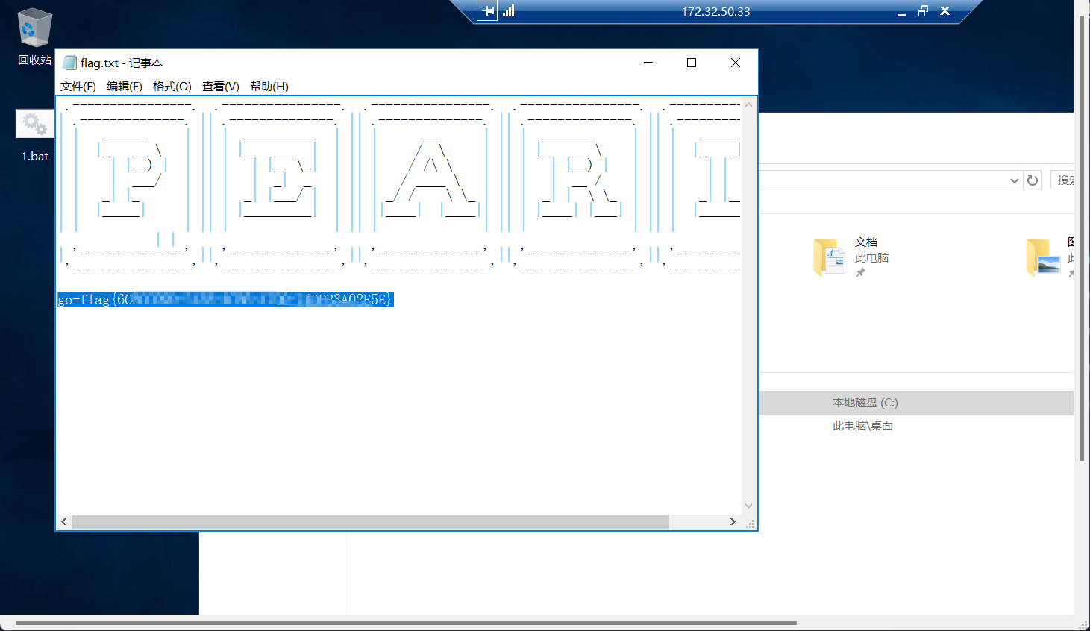Screen dimensions: 1090x631
Task: Select the pictures folder icon at right edge
Action: (x=1044, y=257)
